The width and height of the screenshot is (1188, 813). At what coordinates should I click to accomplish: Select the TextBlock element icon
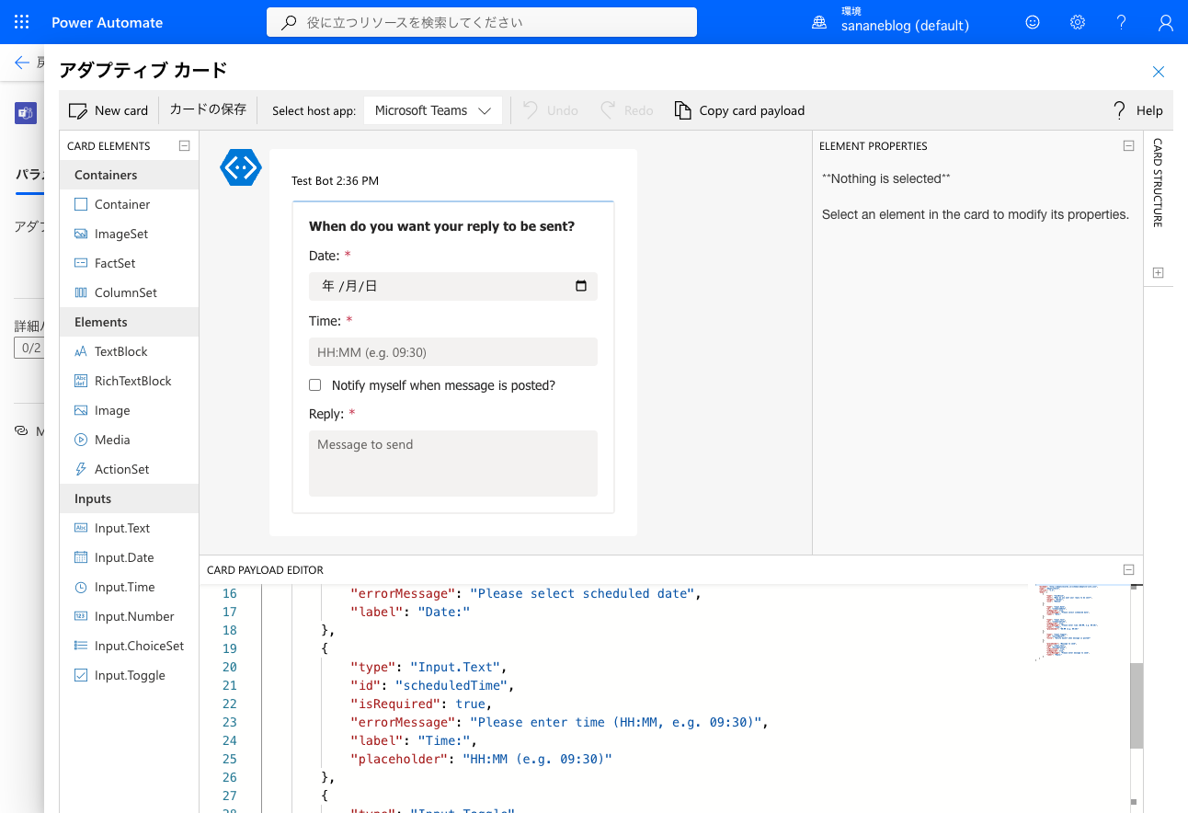[x=81, y=351]
